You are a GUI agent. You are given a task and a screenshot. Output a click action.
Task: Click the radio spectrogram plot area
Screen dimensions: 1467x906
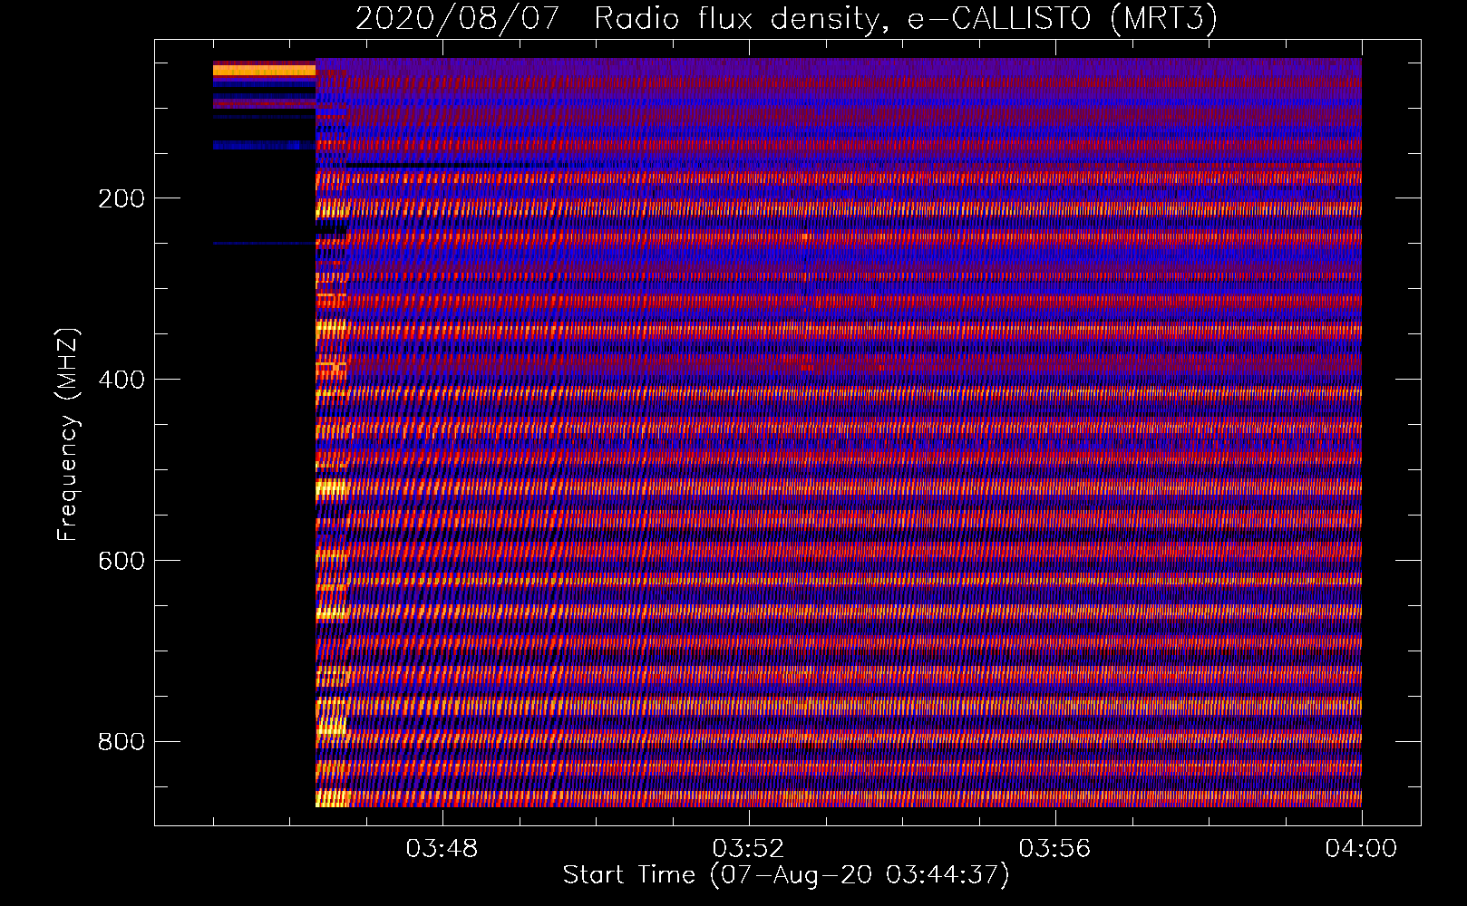[x=787, y=432]
